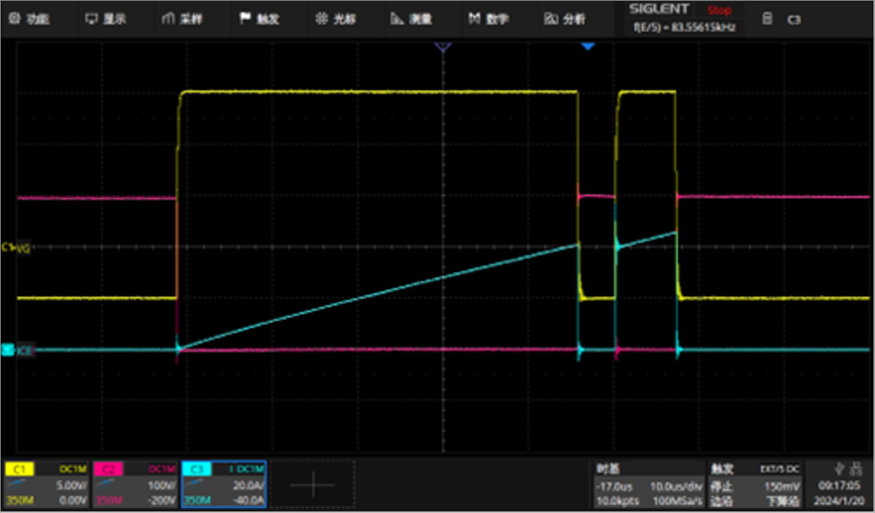Add a new channel with plus box

pos(313,485)
